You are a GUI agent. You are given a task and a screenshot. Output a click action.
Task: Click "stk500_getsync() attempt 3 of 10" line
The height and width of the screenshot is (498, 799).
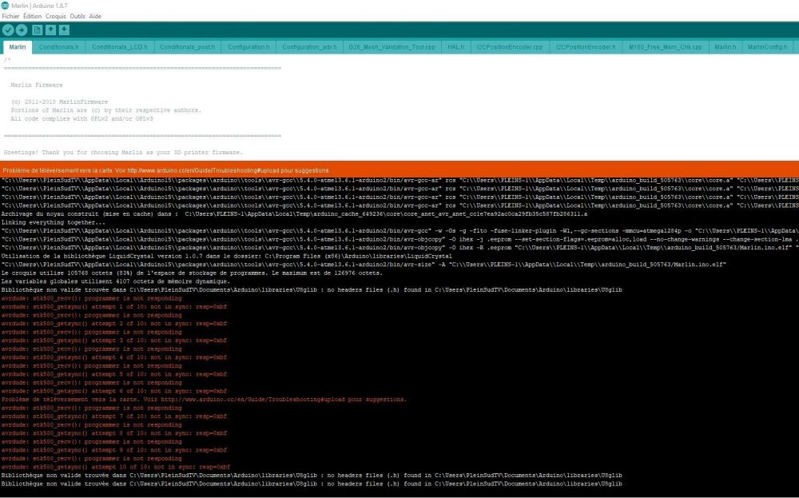114,341
